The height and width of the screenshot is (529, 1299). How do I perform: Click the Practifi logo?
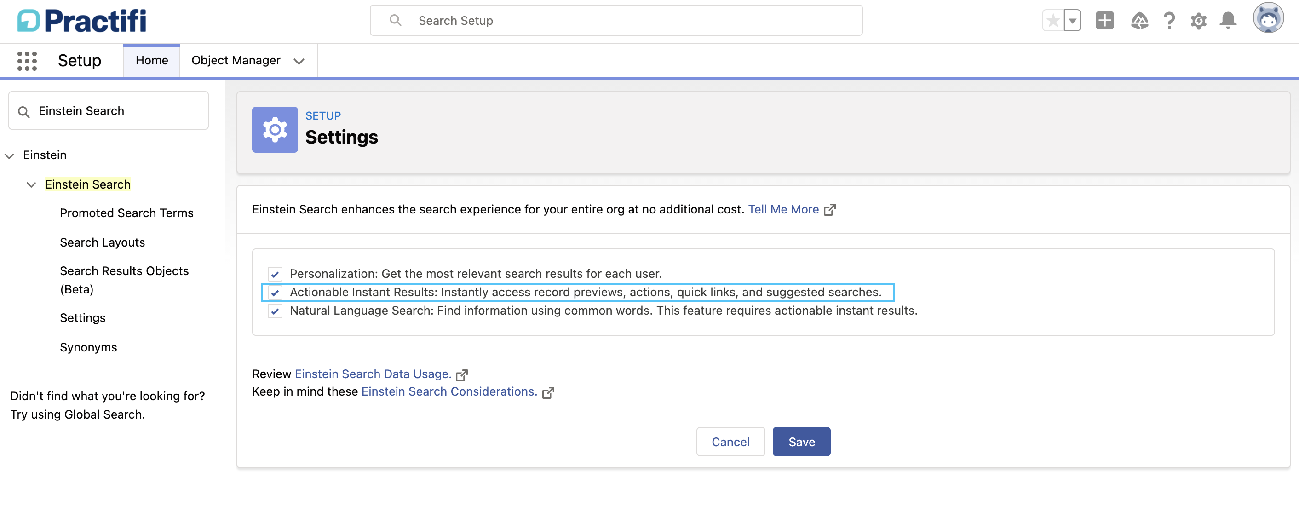(x=82, y=21)
